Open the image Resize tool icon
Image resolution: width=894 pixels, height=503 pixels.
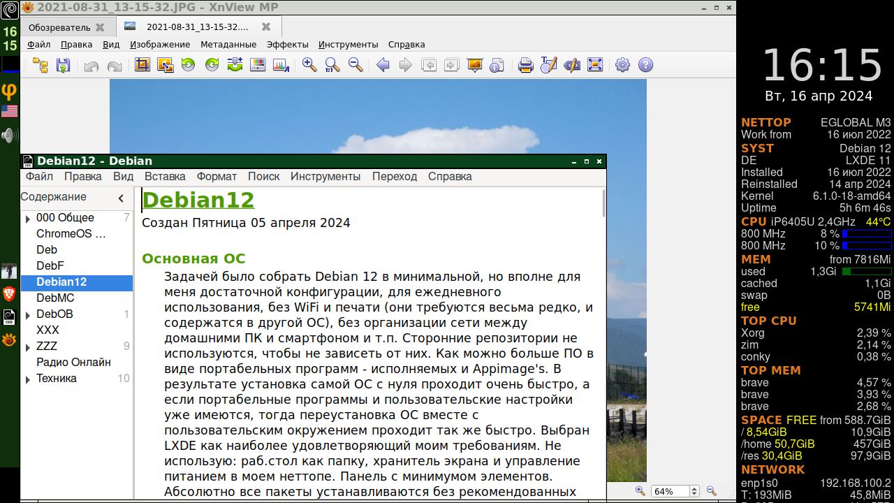click(165, 65)
